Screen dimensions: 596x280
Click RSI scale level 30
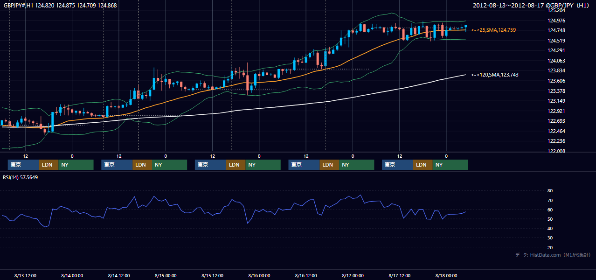pos(550,238)
